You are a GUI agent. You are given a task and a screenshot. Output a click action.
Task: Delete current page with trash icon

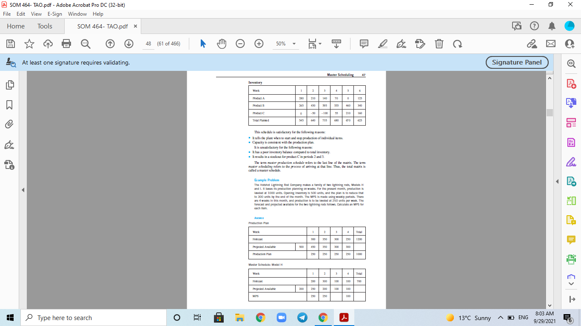[x=439, y=44]
